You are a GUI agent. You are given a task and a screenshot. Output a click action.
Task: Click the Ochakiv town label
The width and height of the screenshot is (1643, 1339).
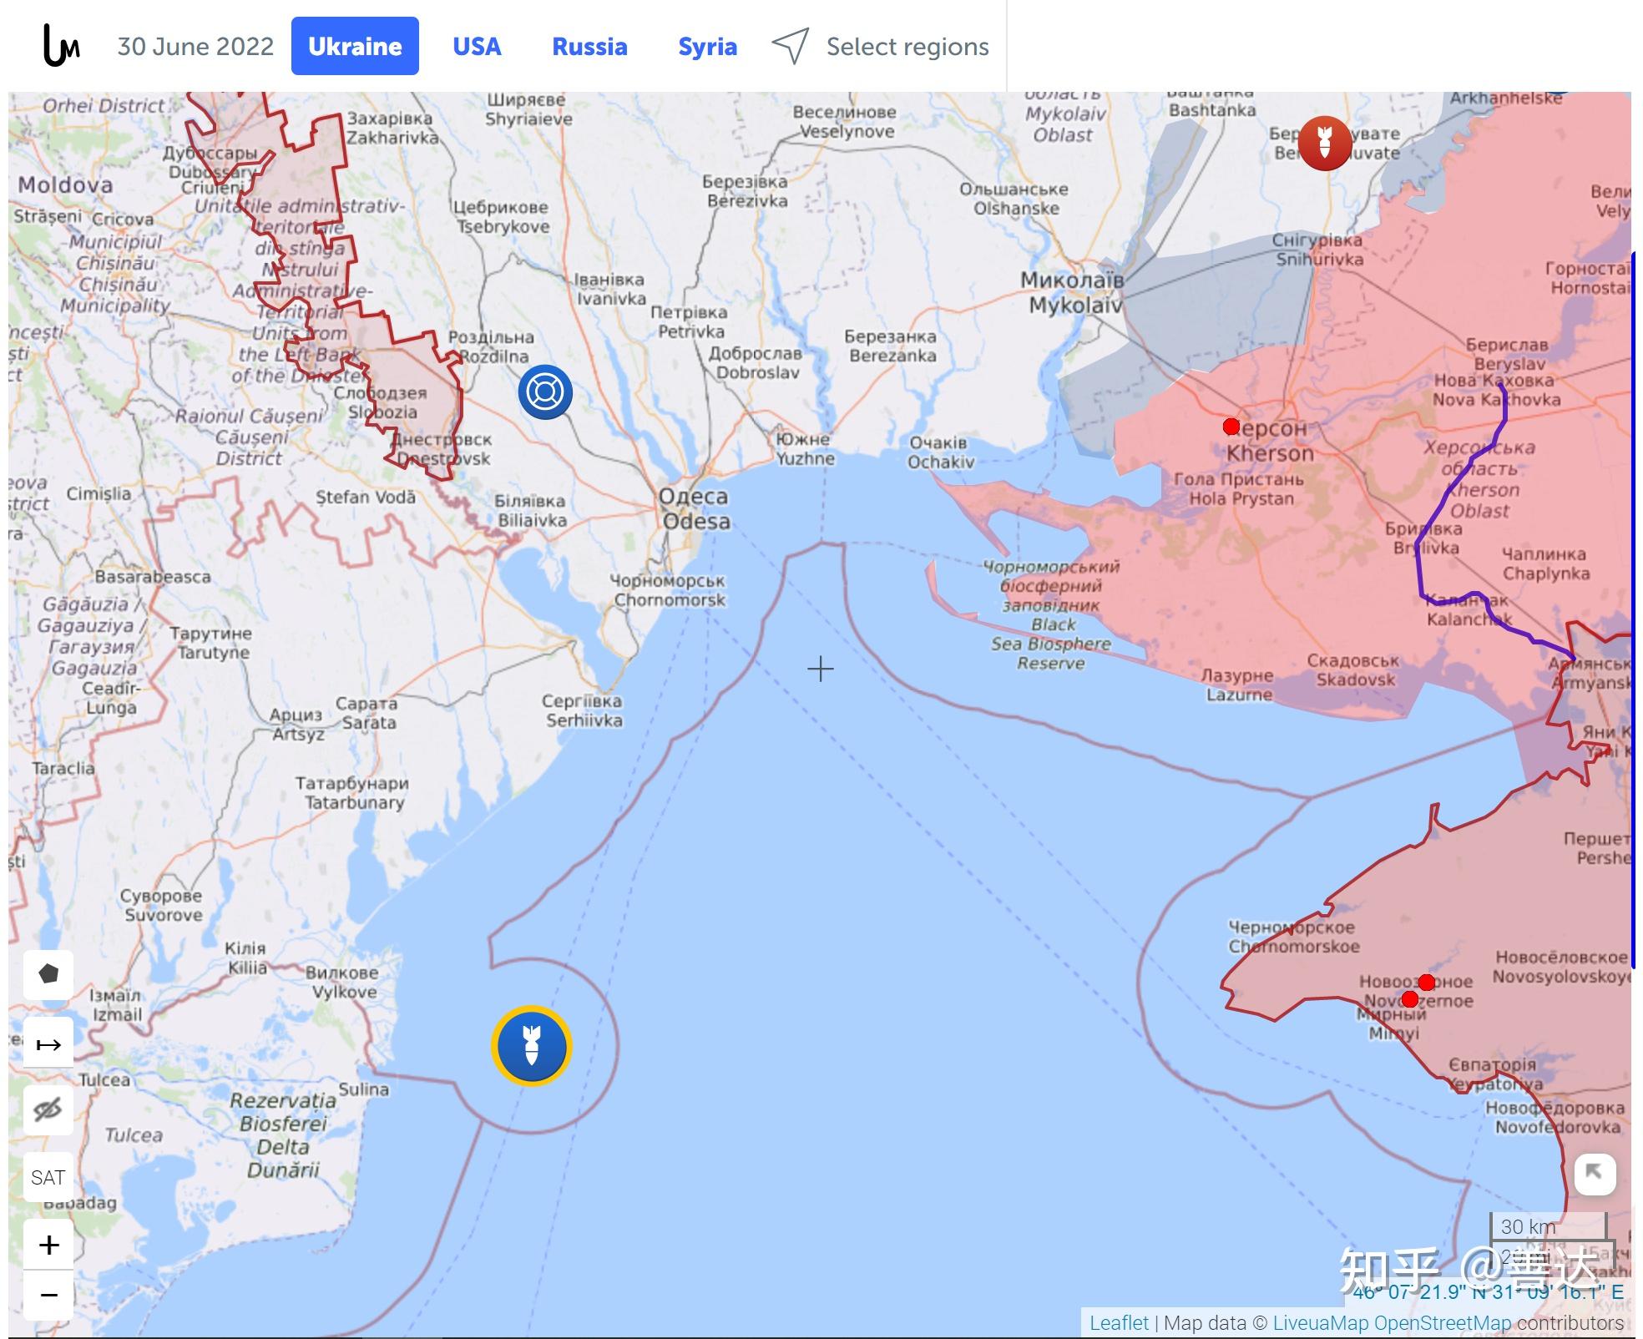pos(940,452)
